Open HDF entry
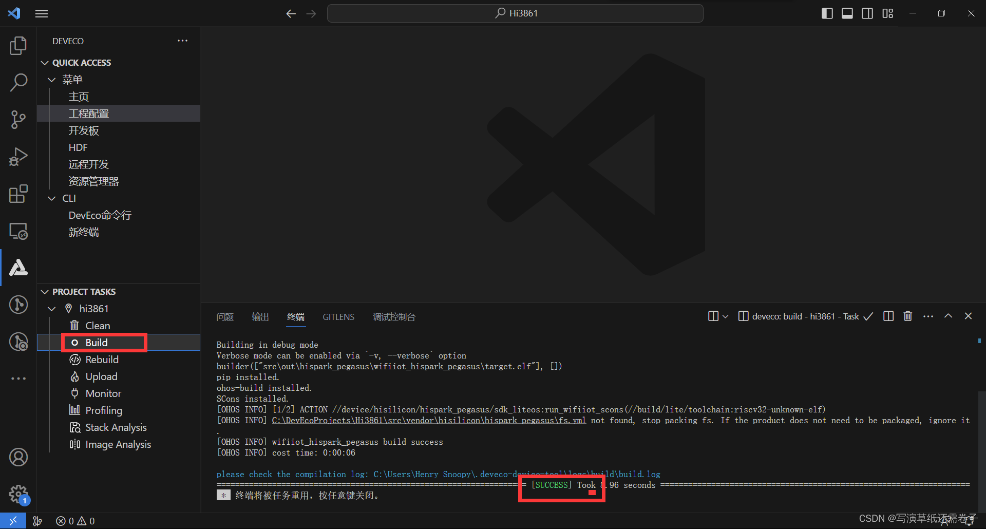The width and height of the screenshot is (986, 529). (119, 147)
